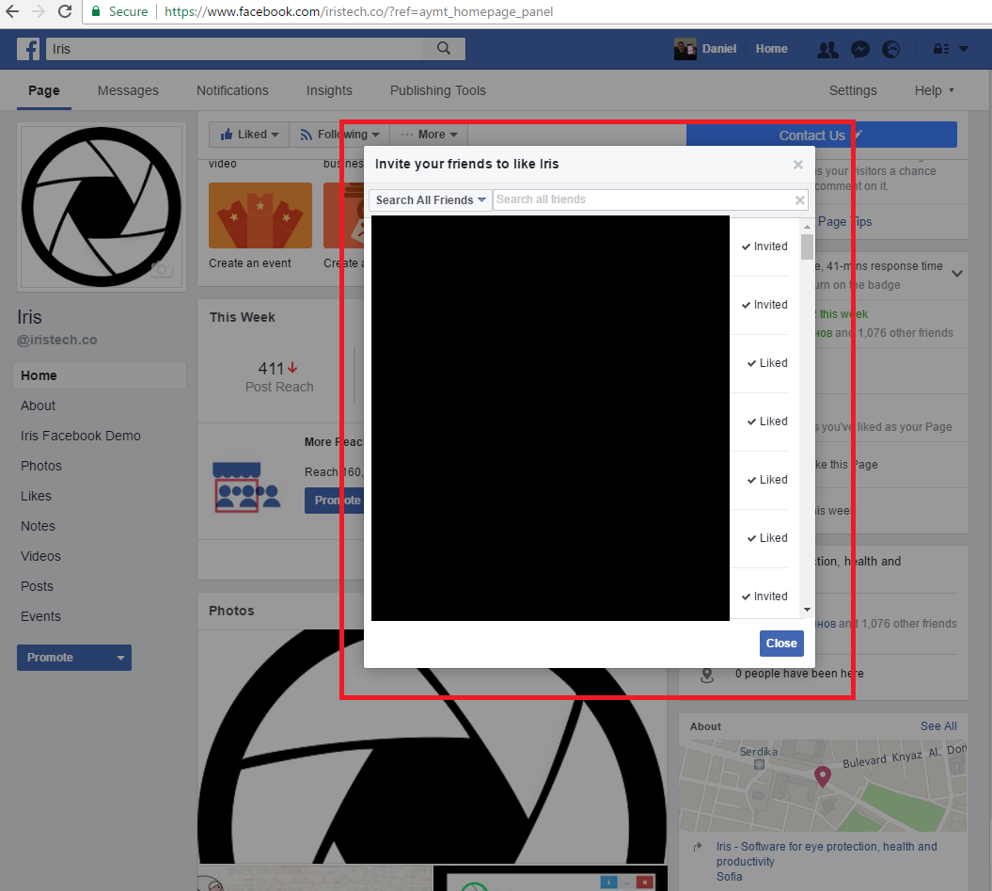Switch to the Messages tab
The width and height of the screenshot is (992, 891).
pyautogui.click(x=128, y=90)
